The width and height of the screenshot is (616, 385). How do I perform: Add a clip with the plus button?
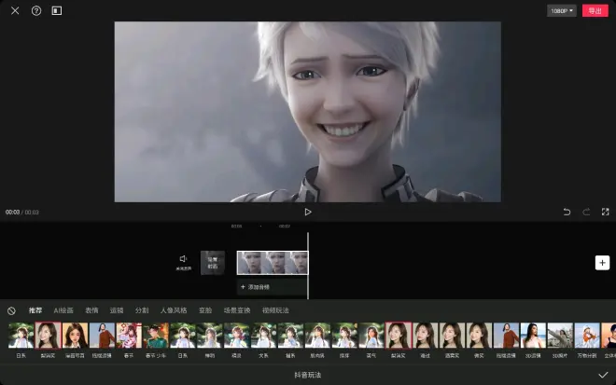(x=602, y=263)
